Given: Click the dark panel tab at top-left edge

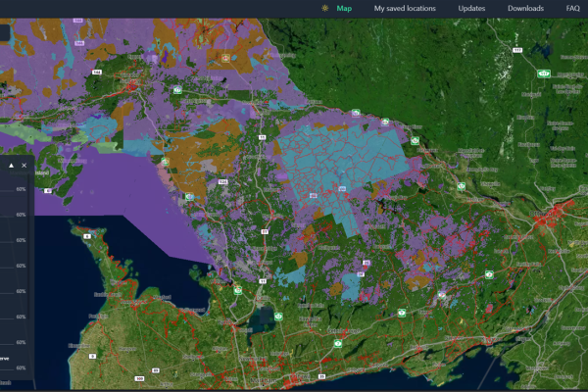Looking at the screenshot, I should pyautogui.click(x=5, y=31).
